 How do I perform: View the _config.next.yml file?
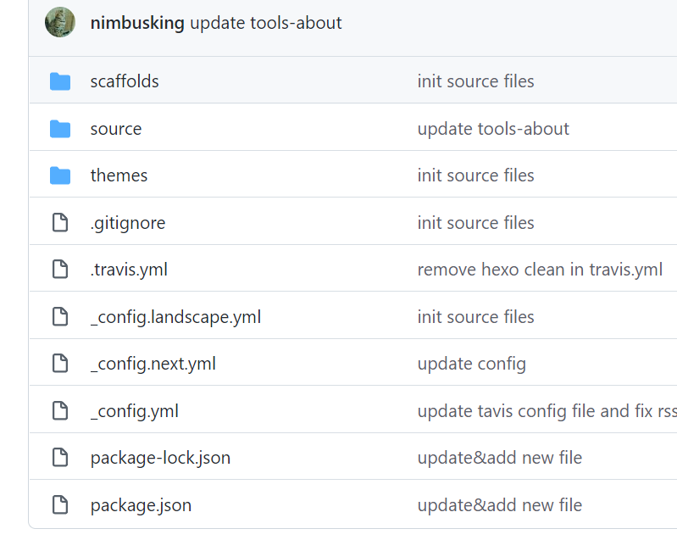click(x=153, y=364)
